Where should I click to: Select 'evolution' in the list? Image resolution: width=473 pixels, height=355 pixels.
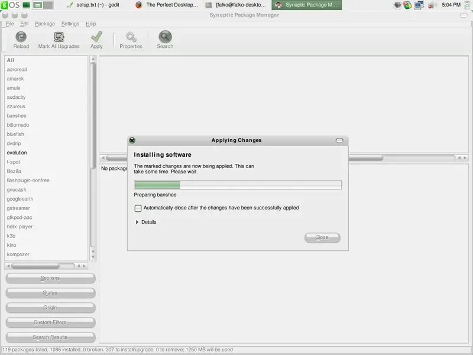click(46, 153)
